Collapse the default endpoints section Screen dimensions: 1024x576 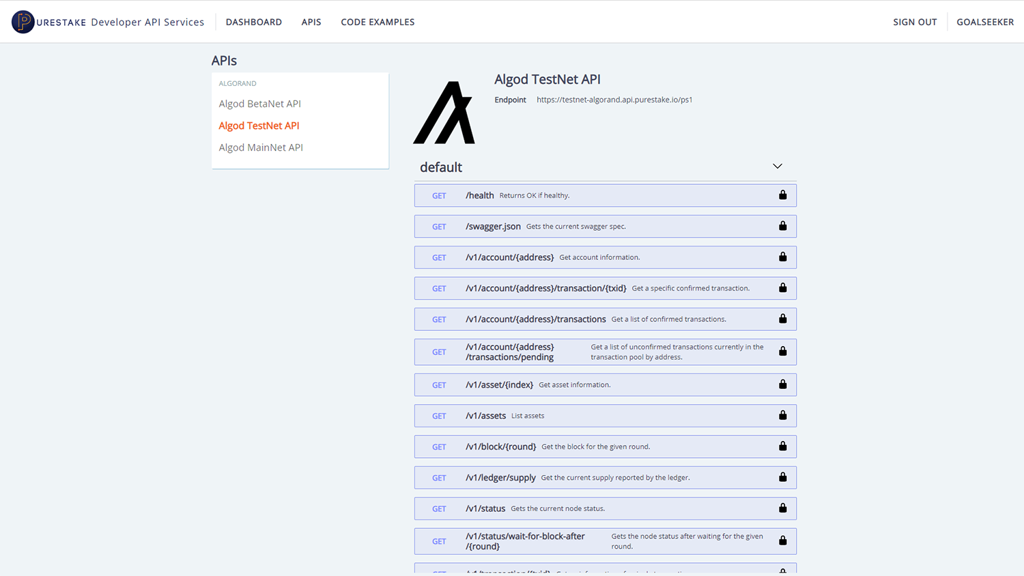tap(777, 166)
